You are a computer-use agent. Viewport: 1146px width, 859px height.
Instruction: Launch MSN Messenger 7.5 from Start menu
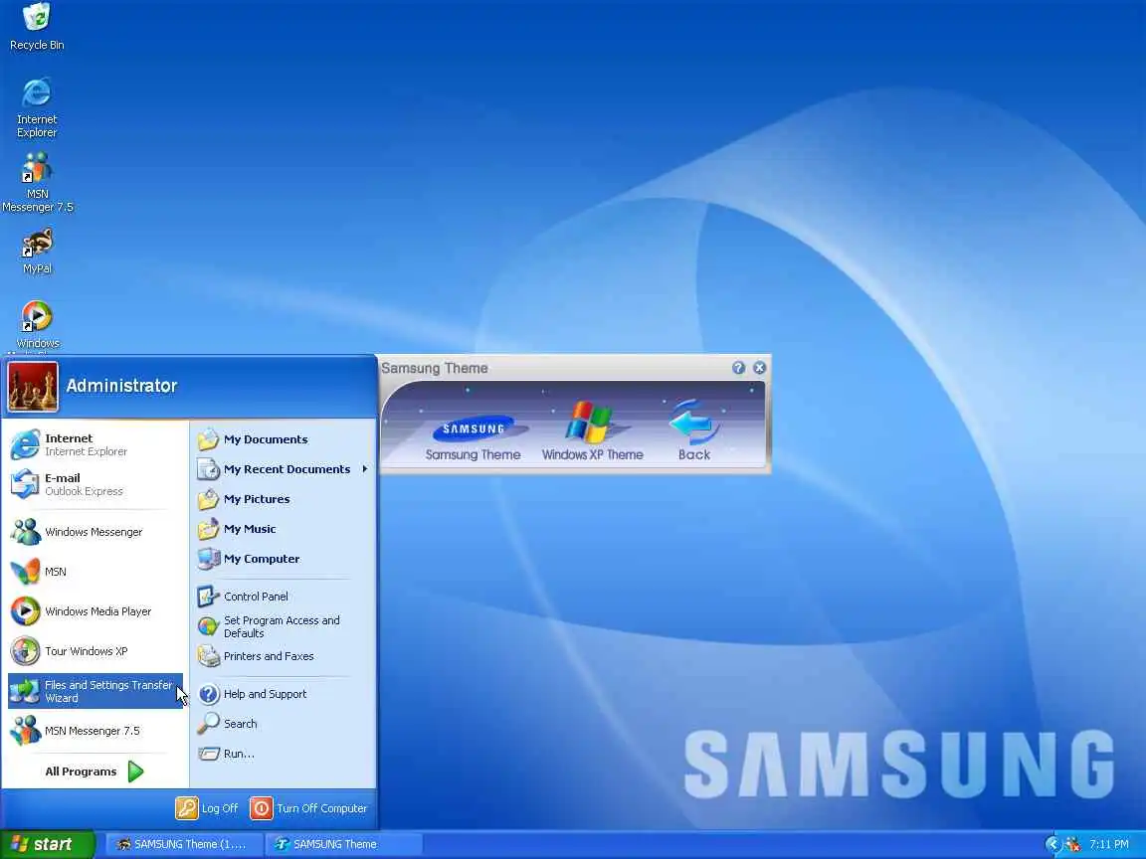pos(95,731)
